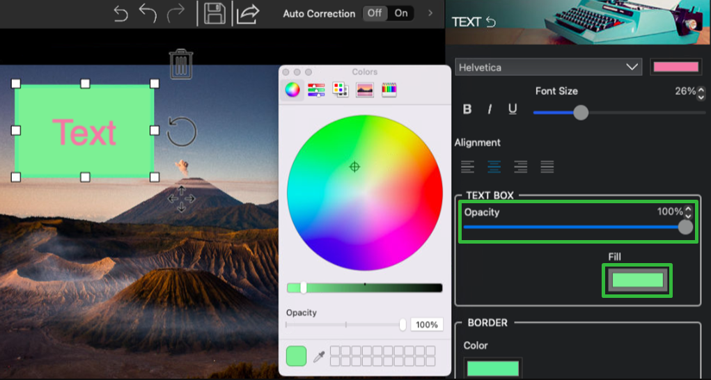The height and width of the screenshot is (380, 711).
Task: Click the 100% opacity field in Colors
Action: (x=427, y=324)
